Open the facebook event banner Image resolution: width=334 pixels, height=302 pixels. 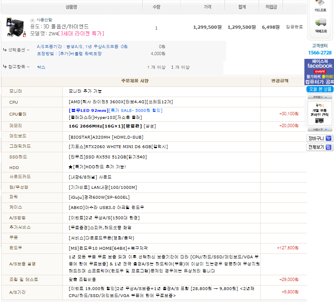coord(319,72)
